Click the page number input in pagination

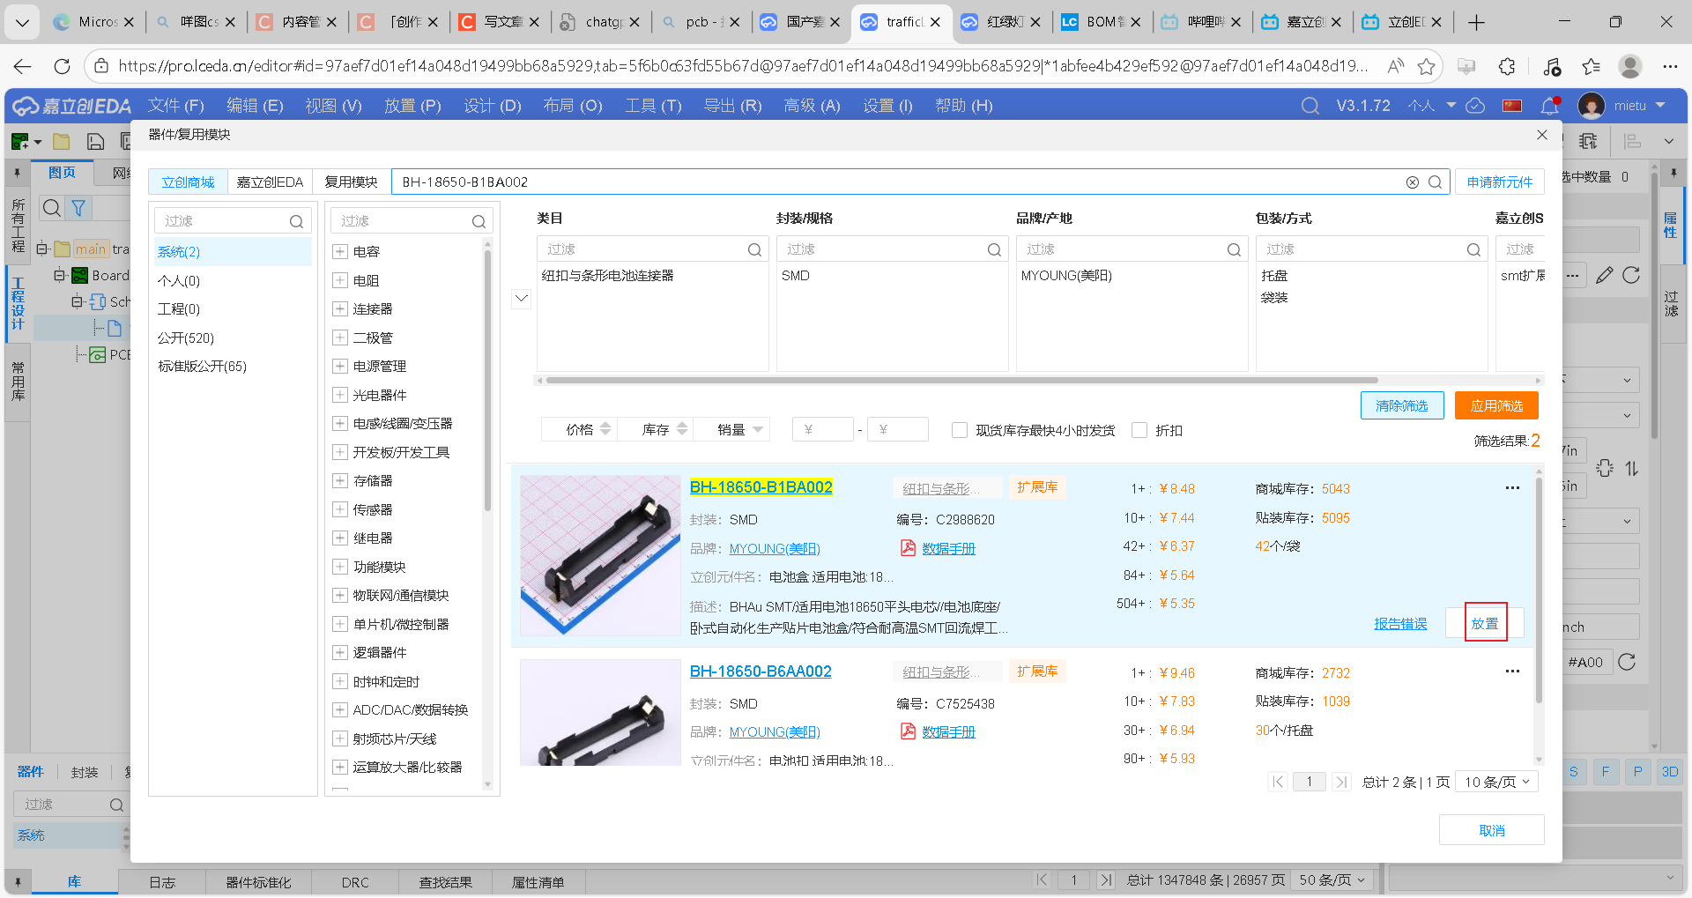click(x=1310, y=781)
